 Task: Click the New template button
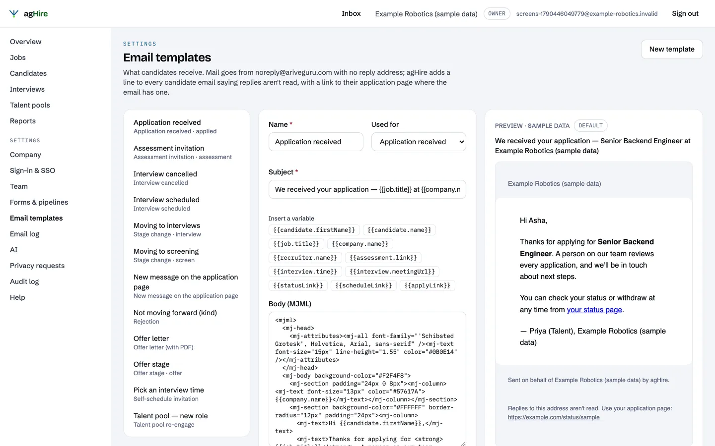[672, 49]
